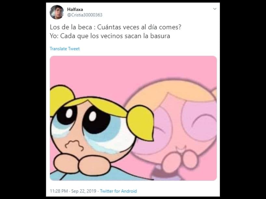The image size is (266, 199).
Task: Click the 11:28 PM timestamp
Action: (x=59, y=191)
